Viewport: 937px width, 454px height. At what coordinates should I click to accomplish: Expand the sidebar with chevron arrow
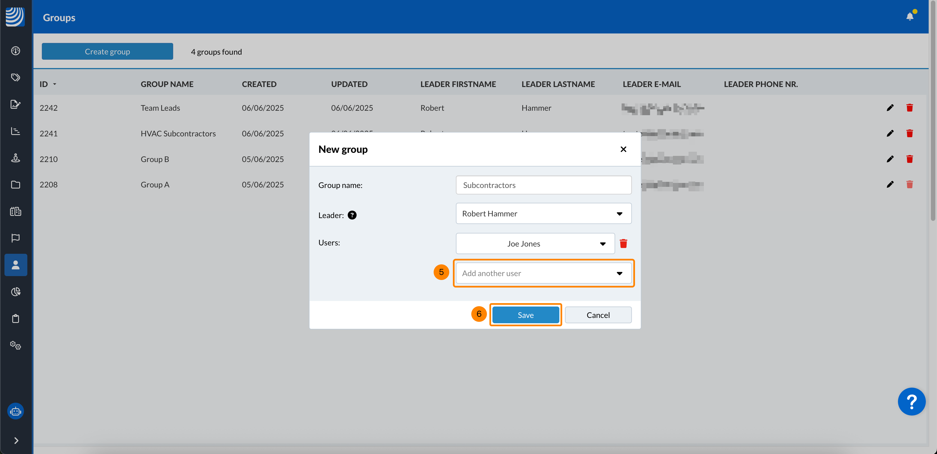pyautogui.click(x=16, y=441)
